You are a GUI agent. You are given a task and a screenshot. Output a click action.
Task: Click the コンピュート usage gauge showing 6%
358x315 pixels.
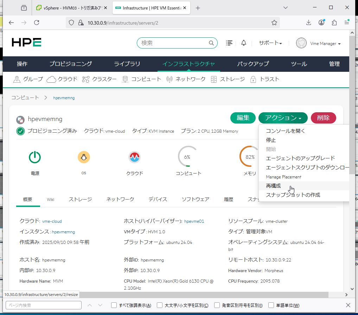pyautogui.click(x=187, y=157)
